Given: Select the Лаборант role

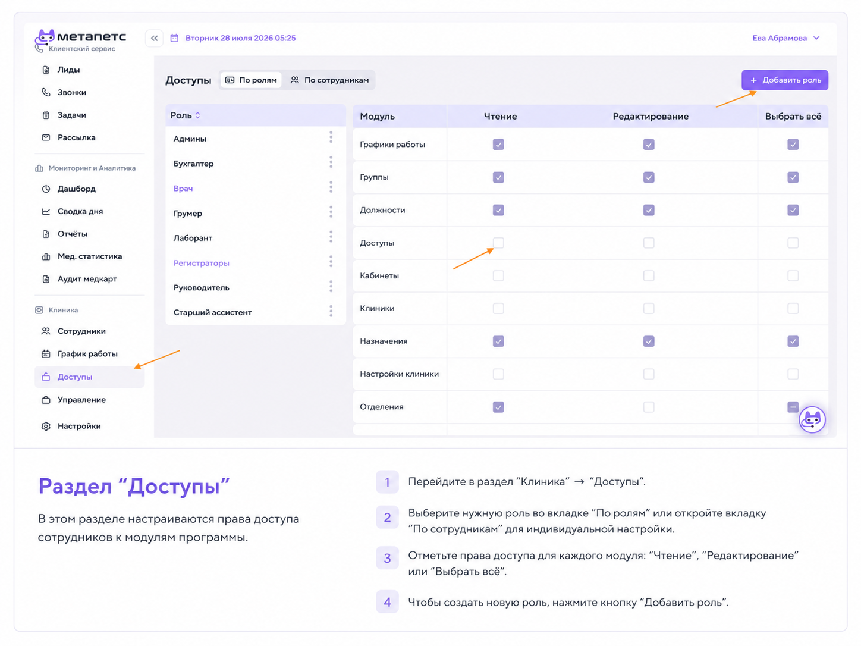Looking at the screenshot, I should click(x=193, y=238).
